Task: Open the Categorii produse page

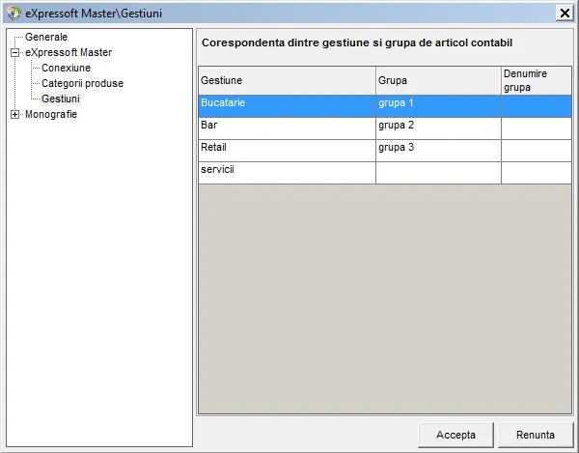Action: 82,83
